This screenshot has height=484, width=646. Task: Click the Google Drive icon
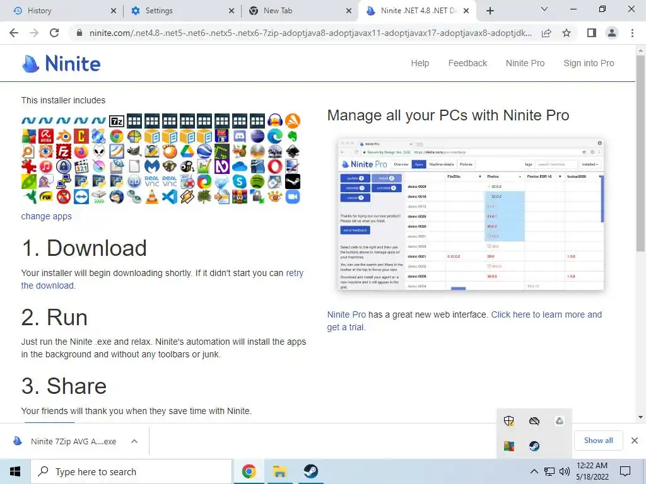(187, 151)
